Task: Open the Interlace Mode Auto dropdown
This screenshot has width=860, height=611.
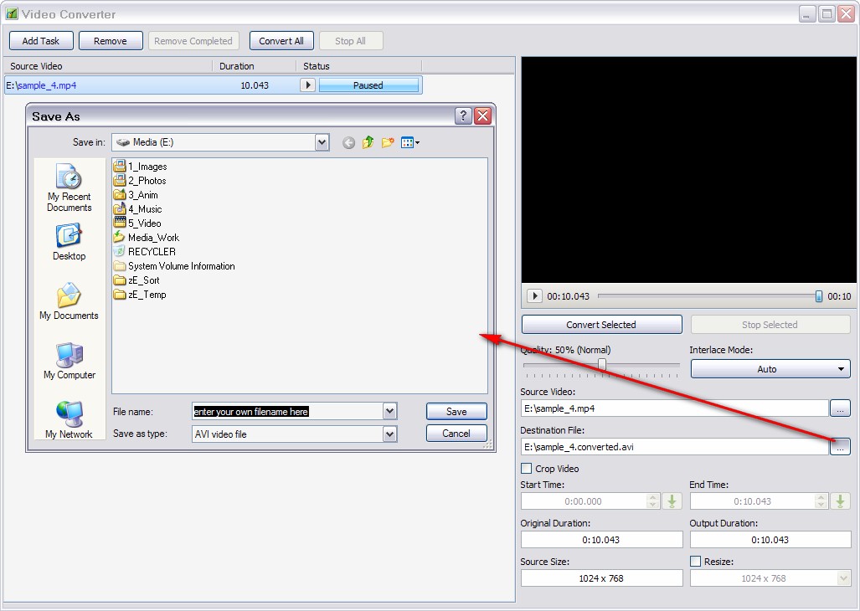Action: (x=770, y=369)
